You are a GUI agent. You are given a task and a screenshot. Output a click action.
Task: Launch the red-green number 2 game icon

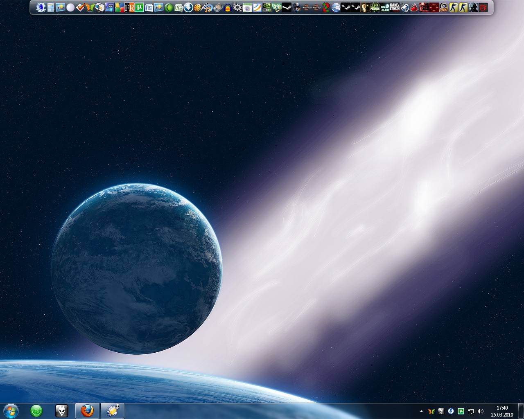(x=325, y=7)
